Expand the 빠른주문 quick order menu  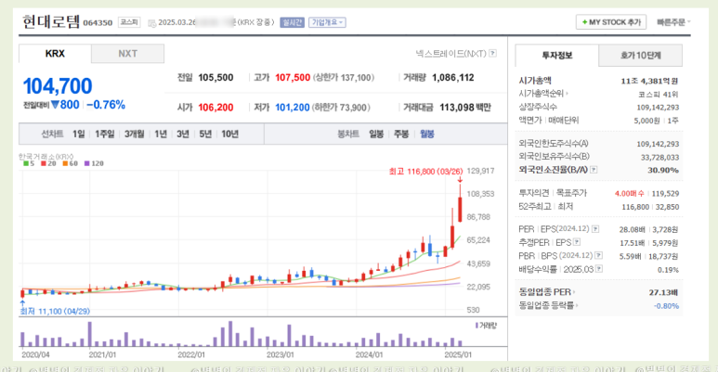point(673,22)
